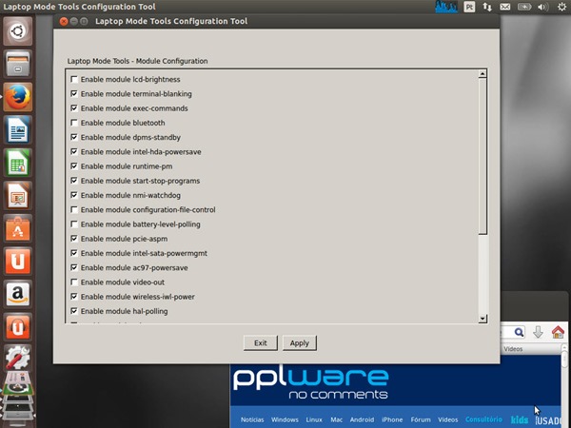Open the Ubuntu Dash home launcher
Screen dimensions: 571x428
18,31
